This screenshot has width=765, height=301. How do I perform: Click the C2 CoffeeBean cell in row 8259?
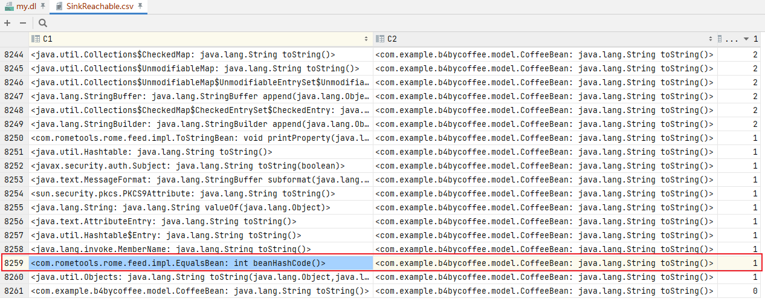coord(545,263)
